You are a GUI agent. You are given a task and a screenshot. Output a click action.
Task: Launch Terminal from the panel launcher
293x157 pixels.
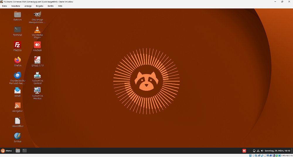click(25, 151)
